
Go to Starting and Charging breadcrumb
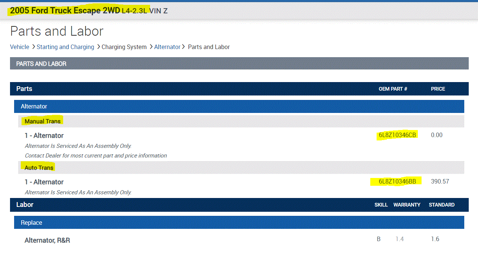(65, 47)
